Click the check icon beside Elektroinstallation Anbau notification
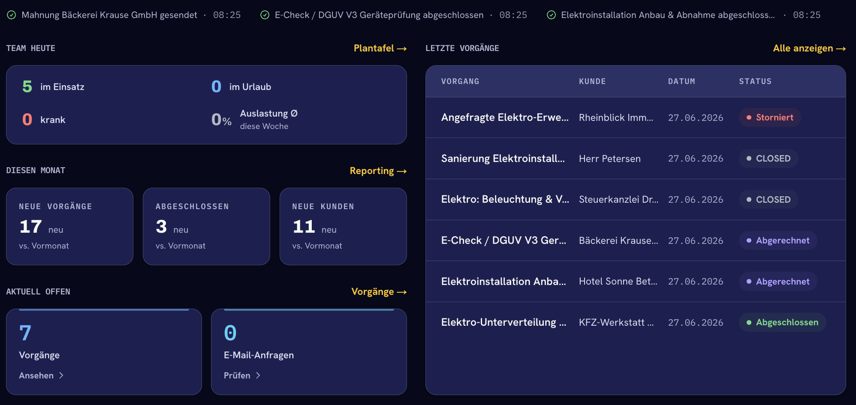Screen dimensions: 856x405 551,15
